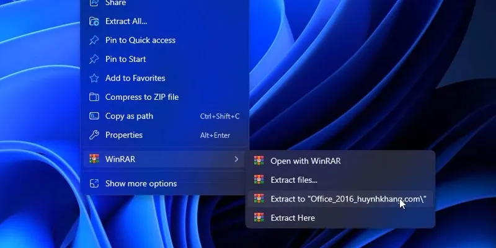This screenshot has height=248, width=496.
Task: Expand the WinRAR submenu chevron arrow
Action: tap(236, 159)
